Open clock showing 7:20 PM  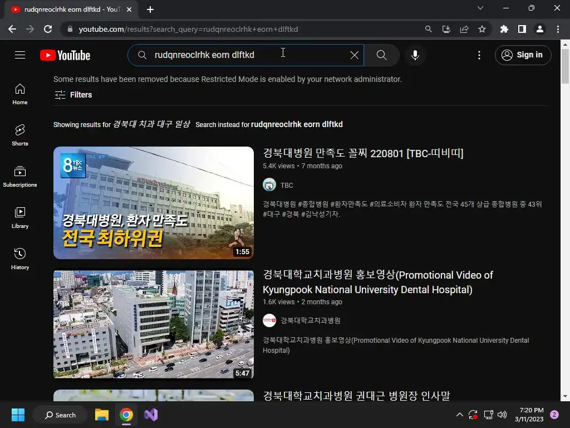529,415
